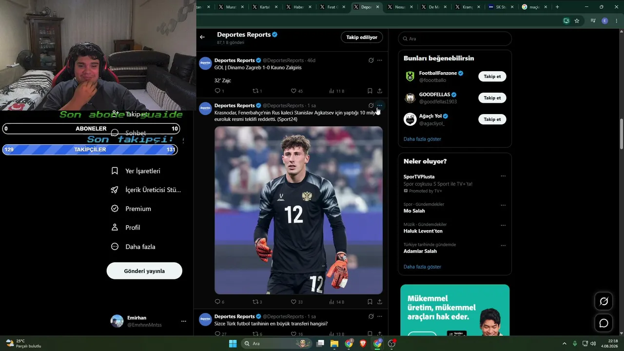Viewport: 624px width, 351px height.
Task: Open a new browser tab
Action: coord(557,7)
